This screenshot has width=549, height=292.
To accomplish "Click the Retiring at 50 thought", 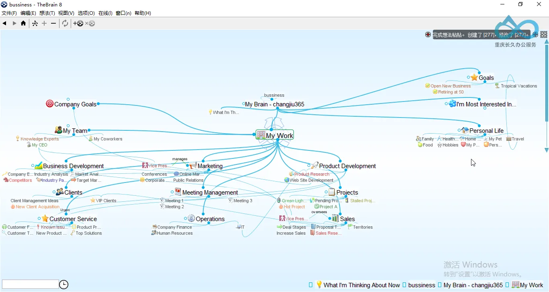I will pyautogui.click(x=448, y=92).
